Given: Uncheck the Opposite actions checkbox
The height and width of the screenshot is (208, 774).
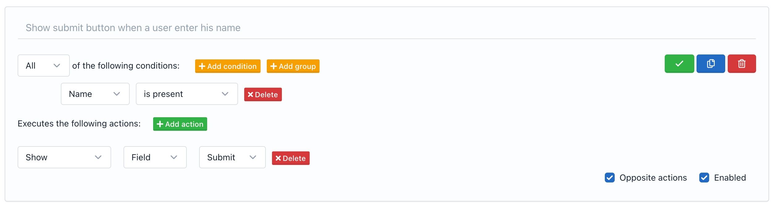Looking at the screenshot, I should pyautogui.click(x=609, y=178).
